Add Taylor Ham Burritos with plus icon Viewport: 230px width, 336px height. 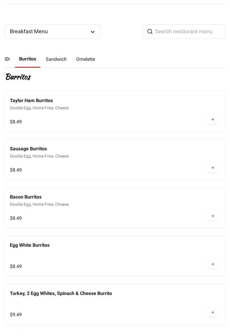click(x=213, y=119)
